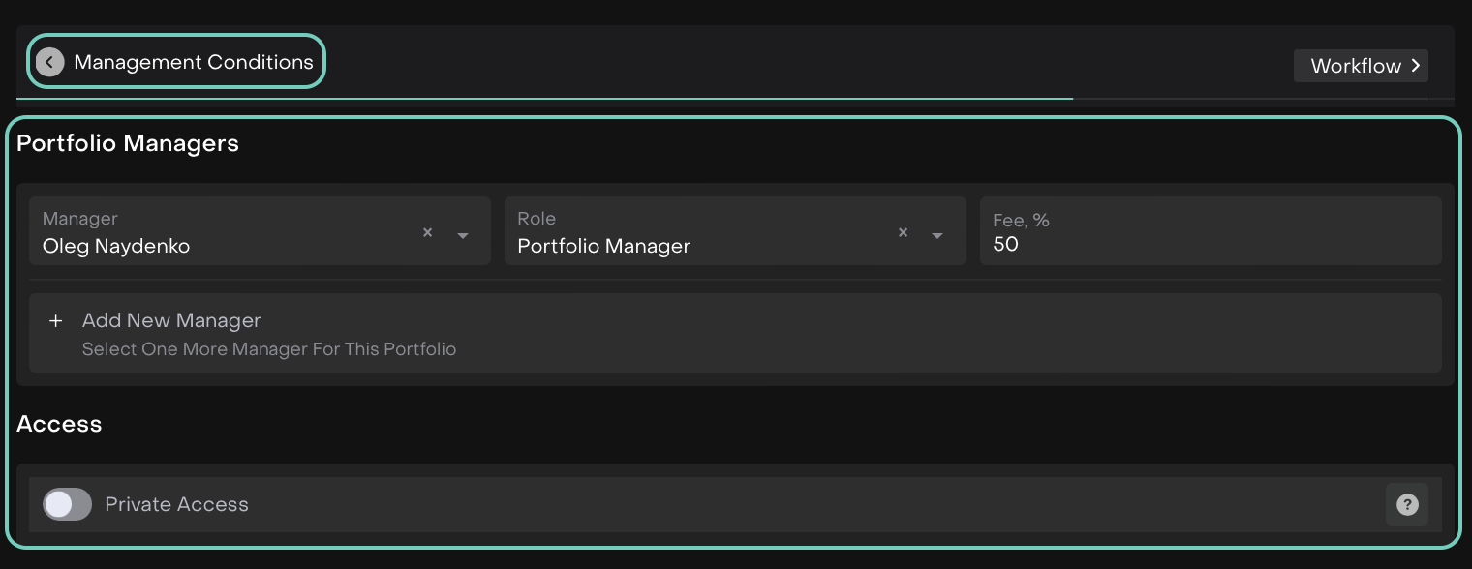This screenshot has height=569, width=1472.
Task: Click the plus icon for Add New Manager
Action: coord(56,321)
